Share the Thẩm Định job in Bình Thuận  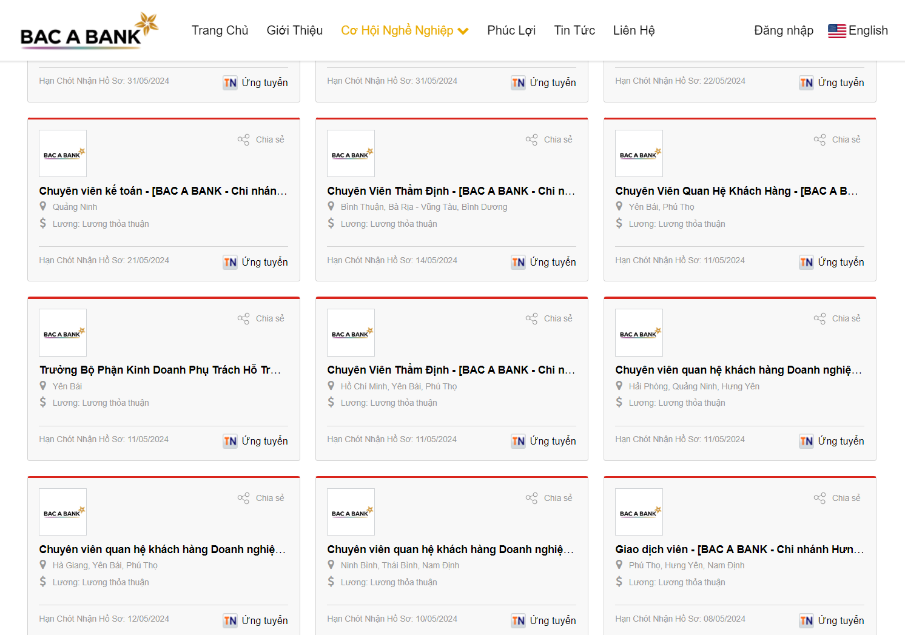pos(549,139)
